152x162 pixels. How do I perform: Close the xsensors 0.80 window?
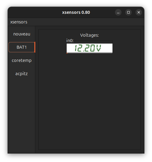[x=139, y=12]
